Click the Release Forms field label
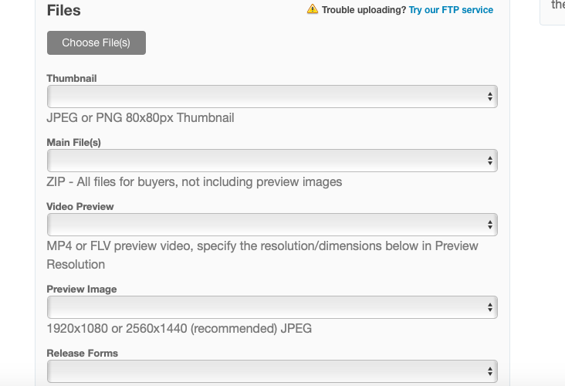565x386 pixels. [x=82, y=354]
